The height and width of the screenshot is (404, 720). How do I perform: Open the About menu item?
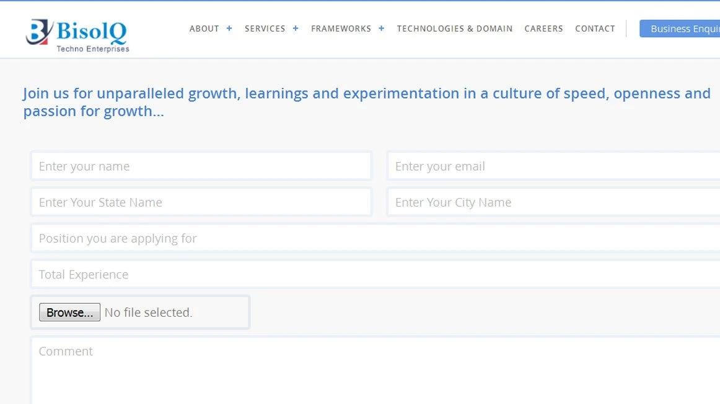point(204,28)
